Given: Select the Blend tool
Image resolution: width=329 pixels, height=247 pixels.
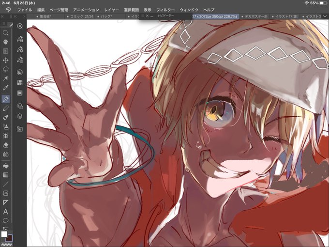Looking at the screenshot, I should 5,154.
